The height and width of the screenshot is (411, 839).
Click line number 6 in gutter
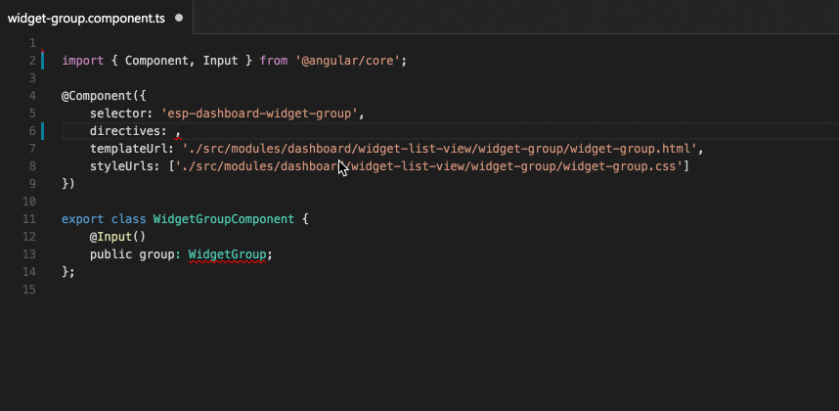click(32, 131)
